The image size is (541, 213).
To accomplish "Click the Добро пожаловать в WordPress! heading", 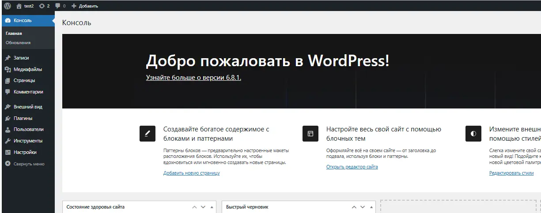I will pos(268,61).
